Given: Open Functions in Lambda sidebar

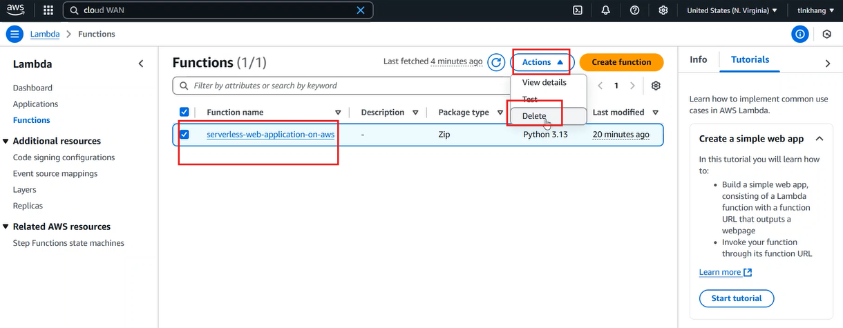Looking at the screenshot, I should point(32,120).
